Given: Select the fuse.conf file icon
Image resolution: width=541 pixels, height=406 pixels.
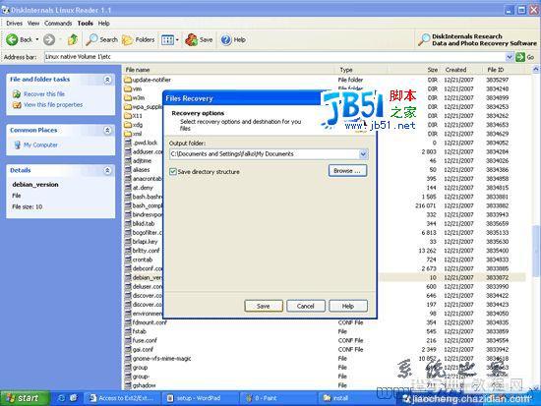Looking at the screenshot, I should (x=128, y=340).
